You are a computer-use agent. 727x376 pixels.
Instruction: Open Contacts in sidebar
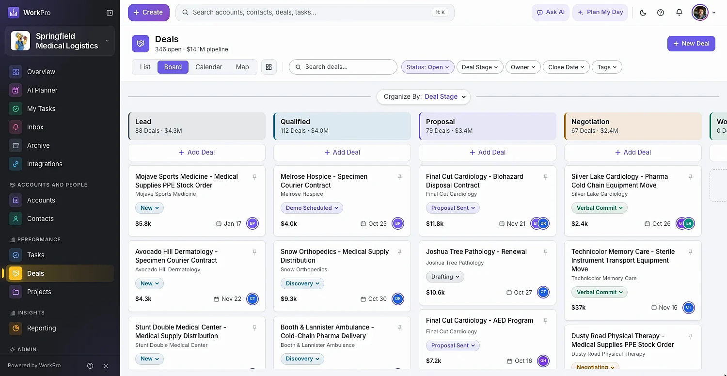60,219
